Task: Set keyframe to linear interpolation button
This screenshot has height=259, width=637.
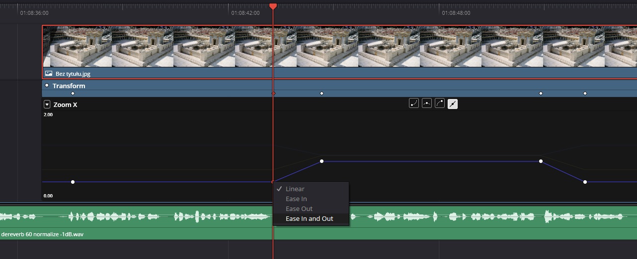Action: click(453, 104)
